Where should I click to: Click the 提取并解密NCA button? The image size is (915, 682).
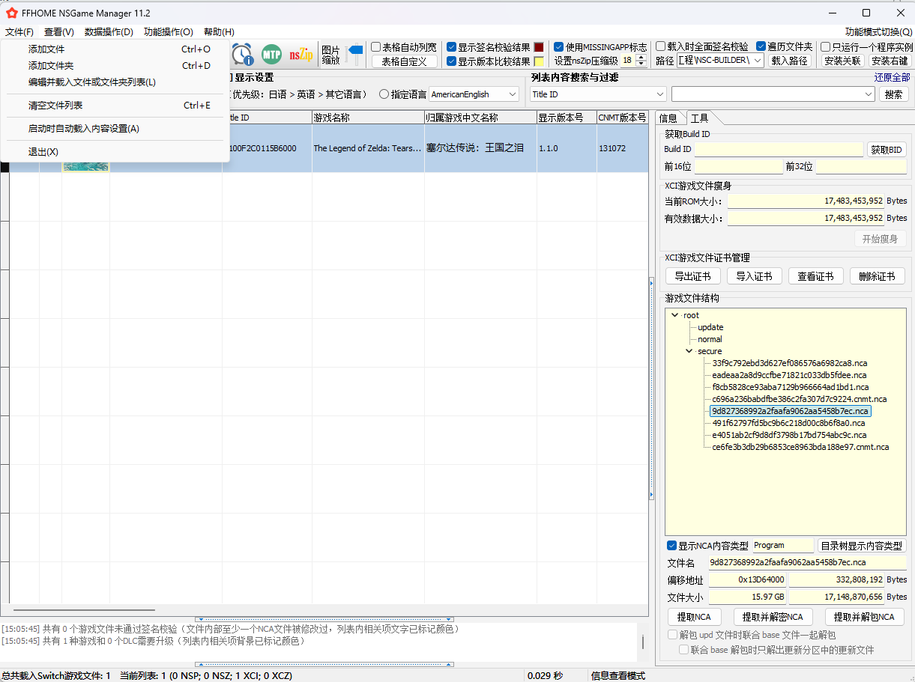(772, 617)
